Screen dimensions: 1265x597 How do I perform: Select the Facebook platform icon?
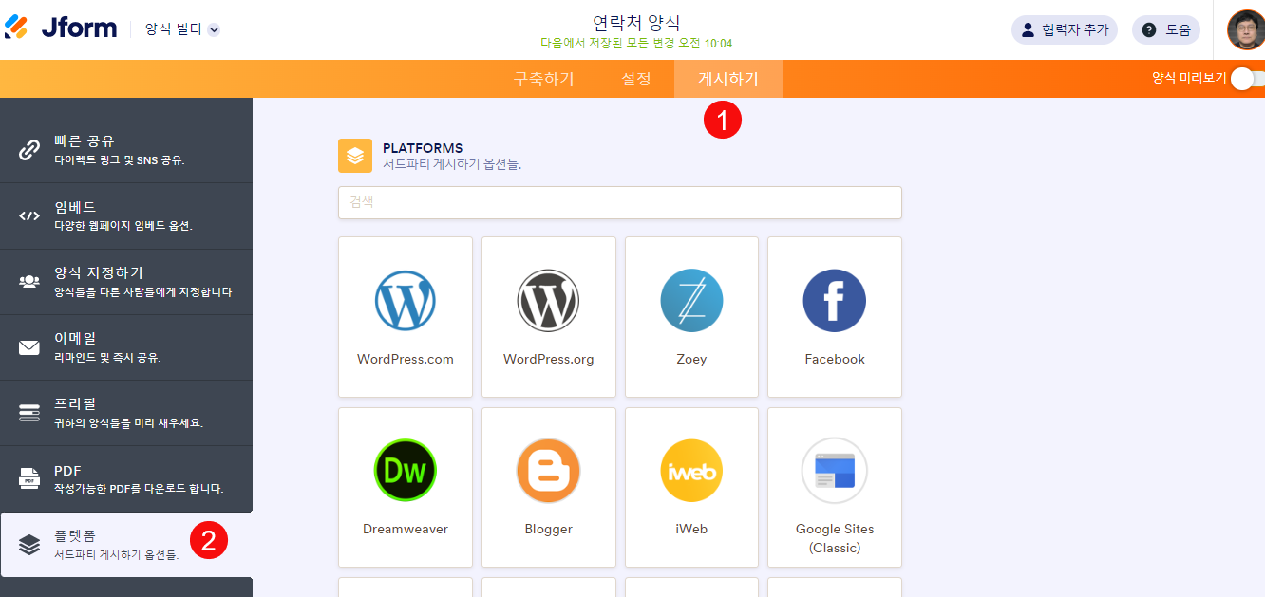[835, 300]
